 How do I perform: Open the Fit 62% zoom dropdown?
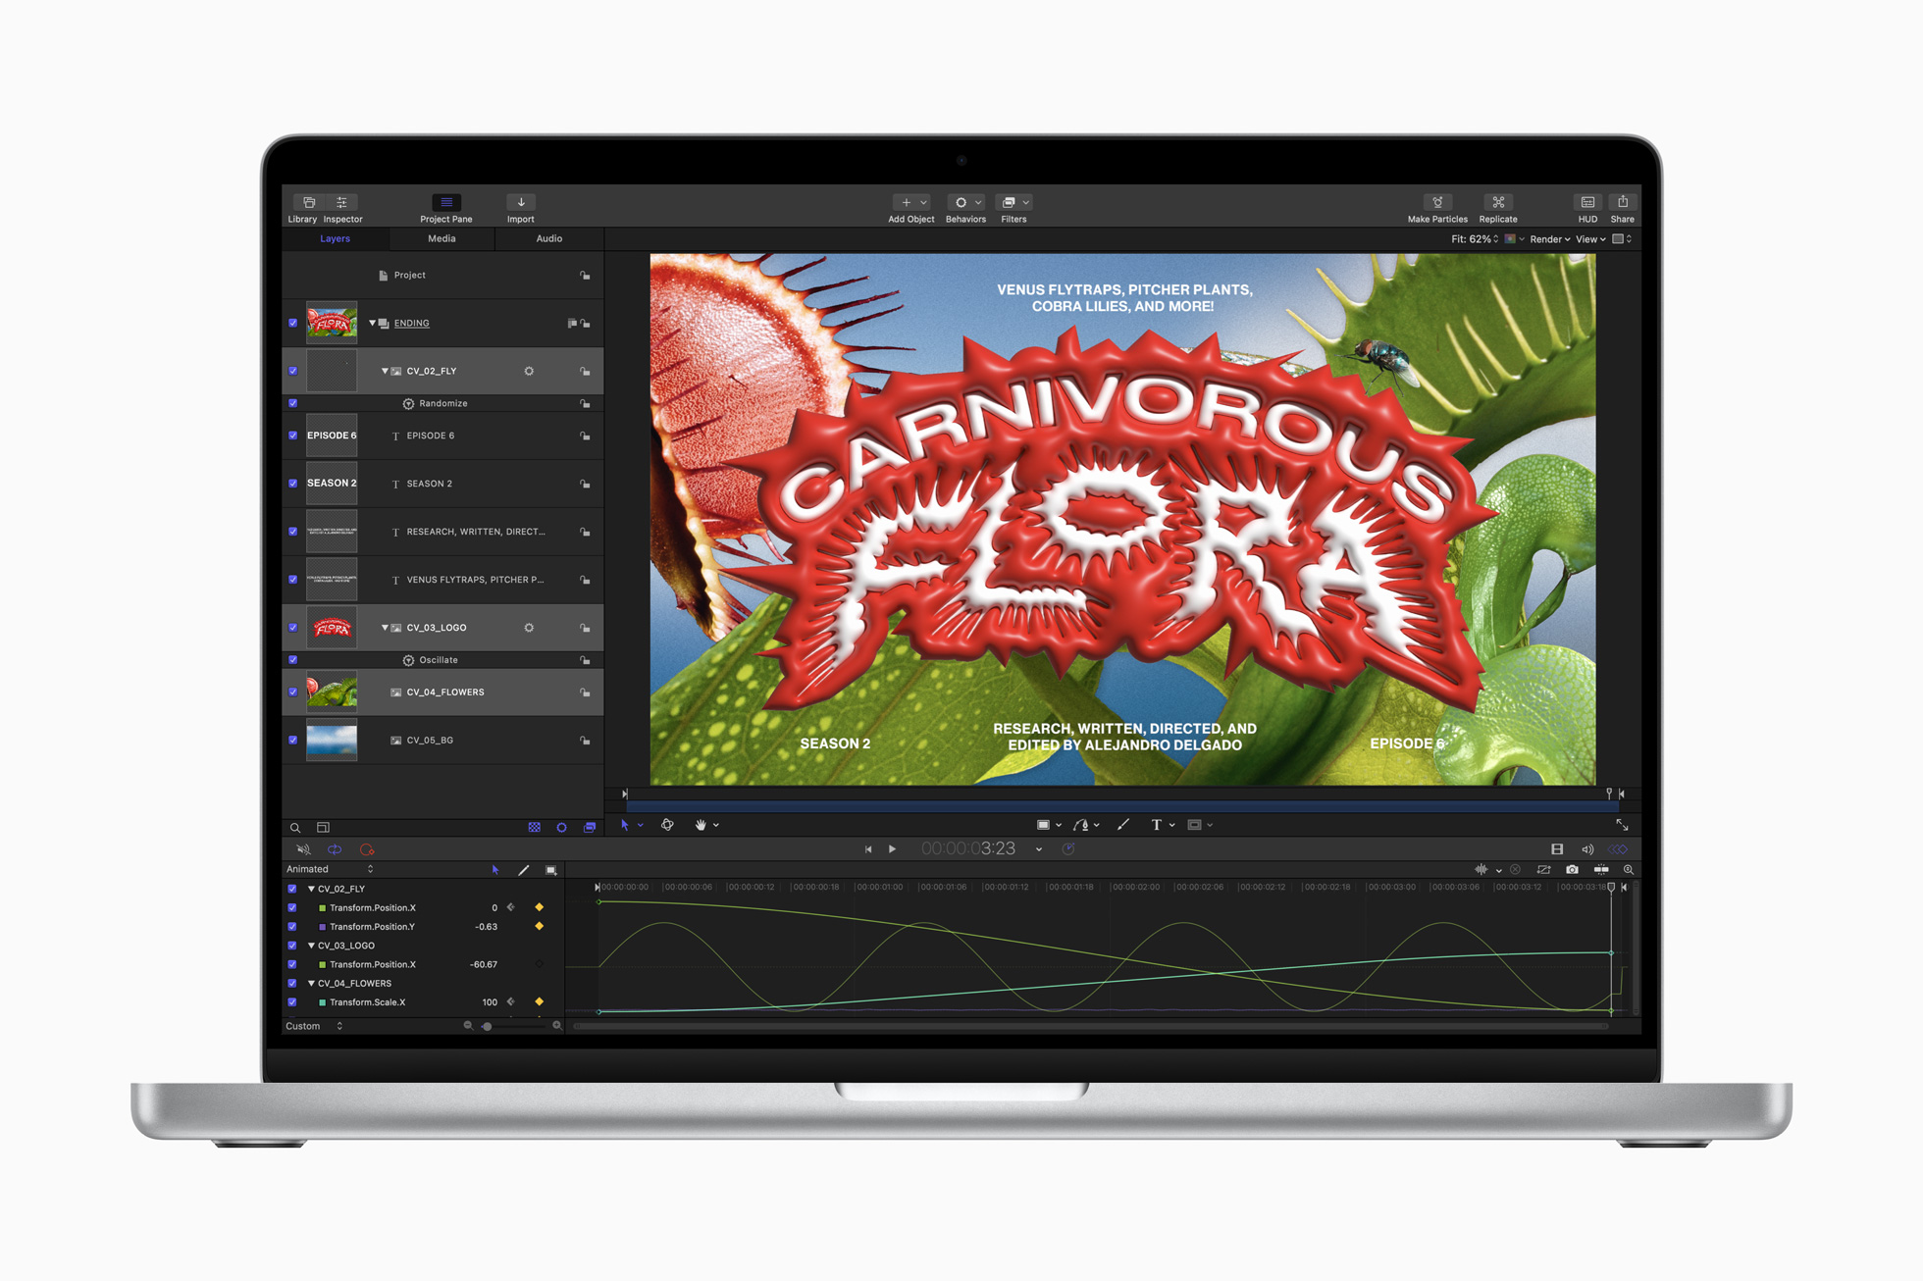coord(1483,238)
